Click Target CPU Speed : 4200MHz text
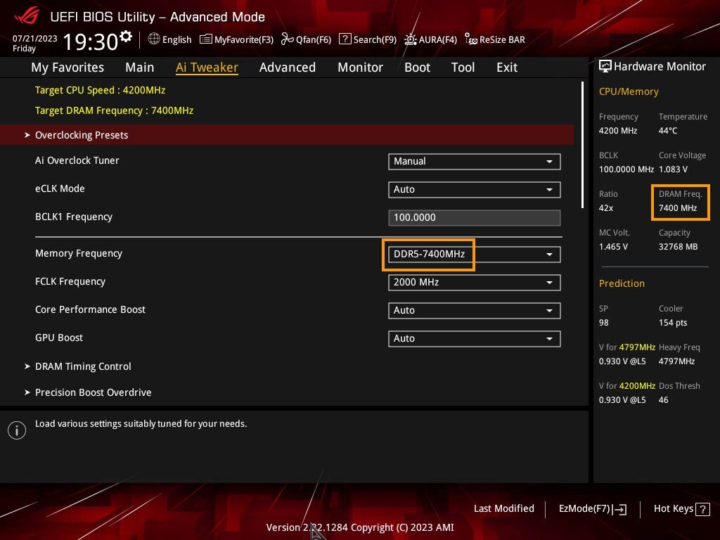The height and width of the screenshot is (540, 720). (x=100, y=90)
